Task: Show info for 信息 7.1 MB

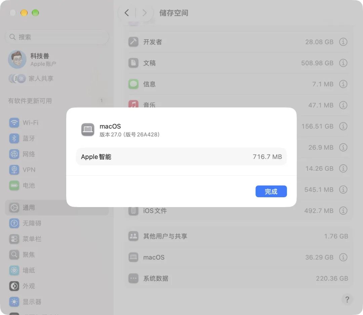Action: (x=343, y=84)
